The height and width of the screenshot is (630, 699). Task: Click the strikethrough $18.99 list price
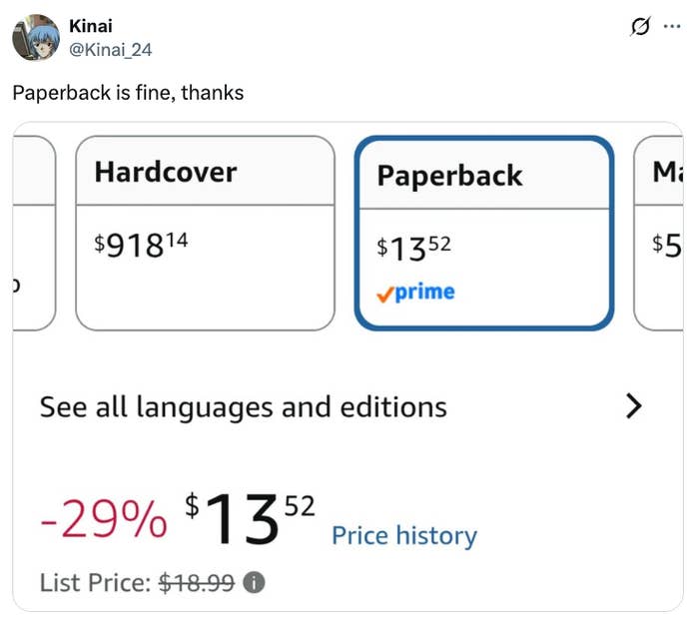pyautogui.click(x=197, y=583)
